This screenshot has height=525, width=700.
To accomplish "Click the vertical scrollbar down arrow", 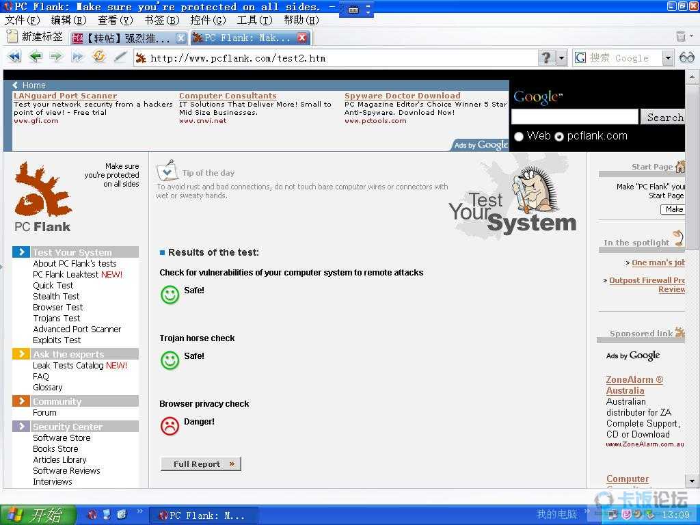I will [692, 481].
